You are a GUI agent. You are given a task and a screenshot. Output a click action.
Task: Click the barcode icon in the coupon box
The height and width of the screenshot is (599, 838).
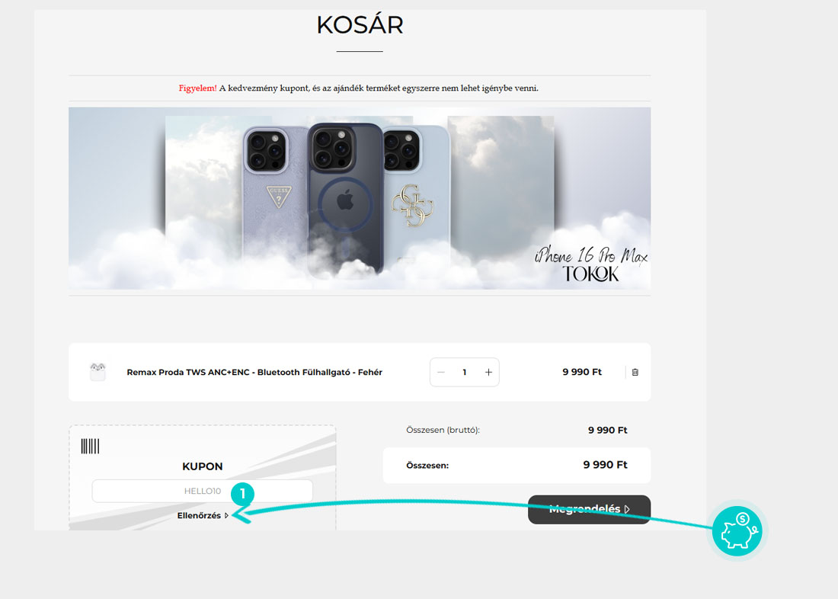click(x=91, y=446)
